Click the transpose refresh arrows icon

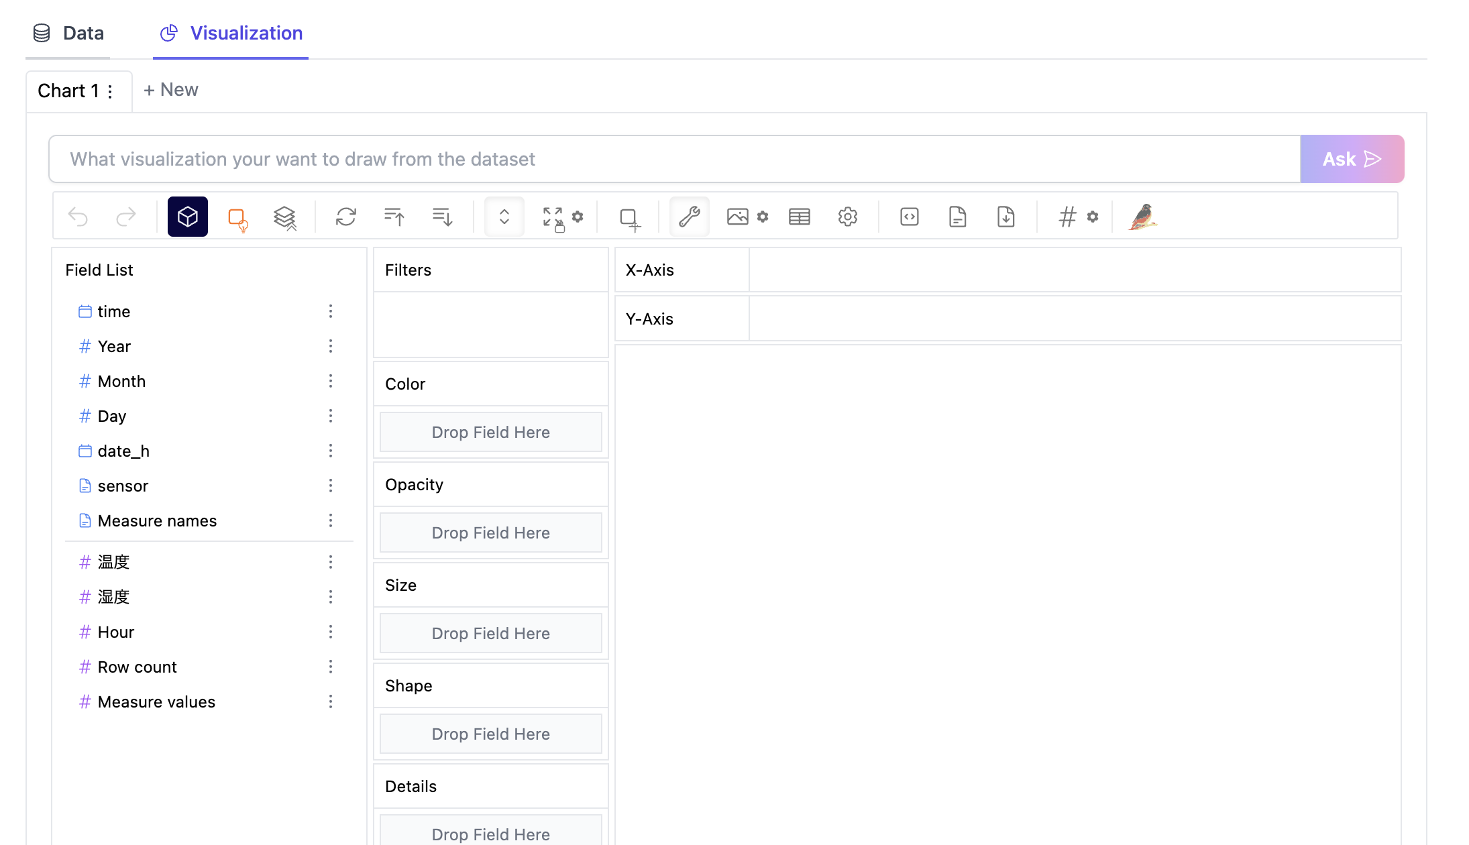coord(346,217)
